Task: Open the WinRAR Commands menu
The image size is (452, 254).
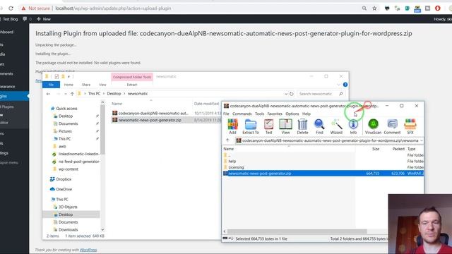Action: point(242,114)
